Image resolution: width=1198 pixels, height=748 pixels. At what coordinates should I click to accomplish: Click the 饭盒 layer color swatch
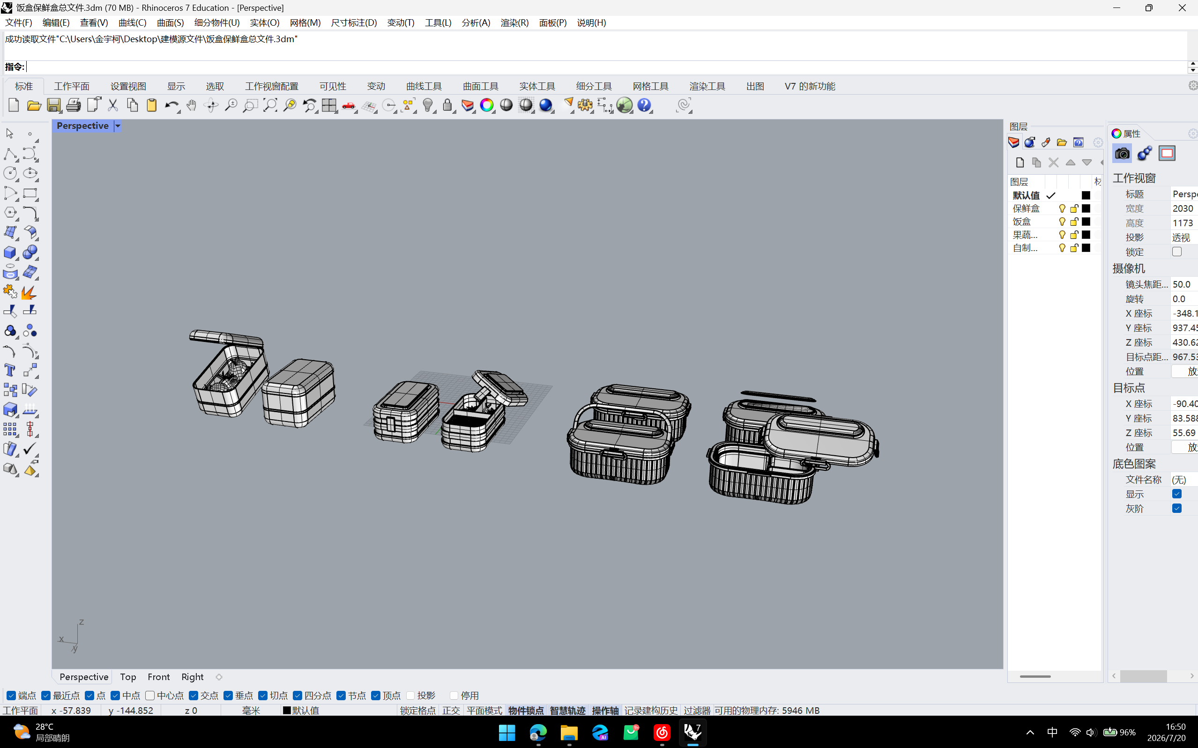coord(1086,221)
